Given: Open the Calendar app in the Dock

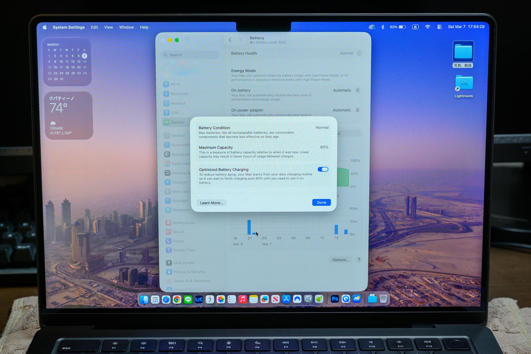Looking at the screenshot, I should [x=210, y=299].
